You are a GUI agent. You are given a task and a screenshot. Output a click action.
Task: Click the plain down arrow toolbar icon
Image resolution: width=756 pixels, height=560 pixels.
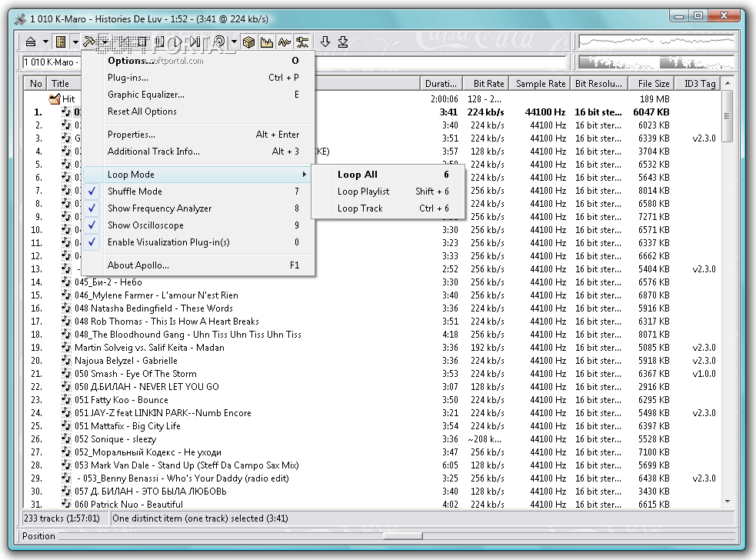pyautogui.click(x=325, y=42)
